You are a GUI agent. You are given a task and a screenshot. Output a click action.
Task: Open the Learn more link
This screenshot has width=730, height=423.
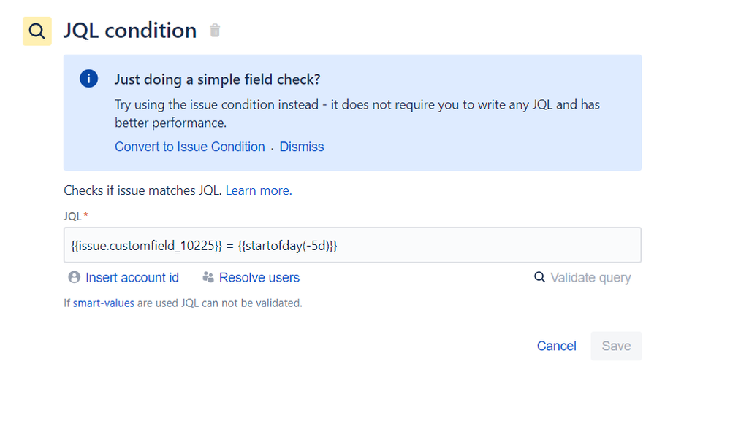click(x=259, y=190)
